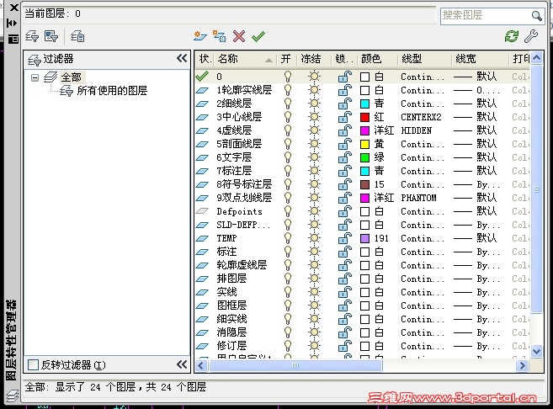Image resolution: width=553 pixels, height=409 pixels.
Task: Toggle freeze sun icon of 2细线层
Action: coord(314,104)
